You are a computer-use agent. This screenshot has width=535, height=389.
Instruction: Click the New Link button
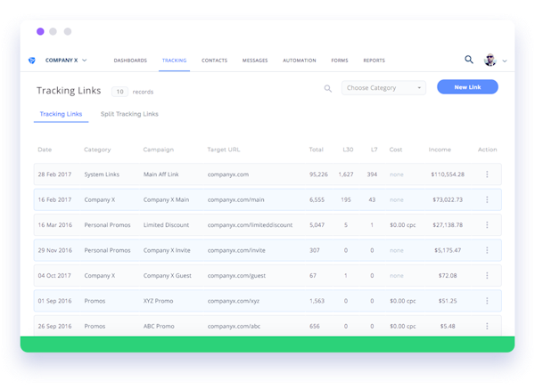tap(467, 87)
